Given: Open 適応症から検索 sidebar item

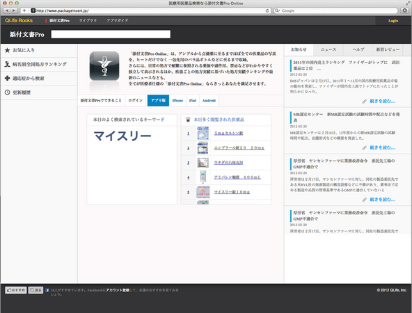Looking at the screenshot, I should click(x=39, y=78).
